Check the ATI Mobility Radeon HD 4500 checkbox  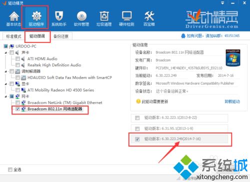tap(17, 90)
